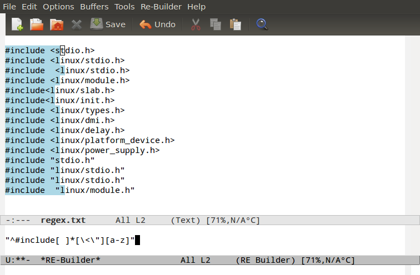Click the open file folder icon

pos(37,24)
